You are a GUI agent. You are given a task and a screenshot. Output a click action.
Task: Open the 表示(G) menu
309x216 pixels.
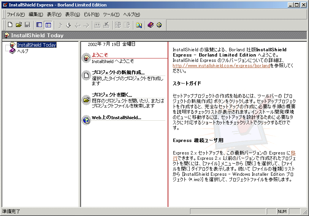tap(73, 14)
